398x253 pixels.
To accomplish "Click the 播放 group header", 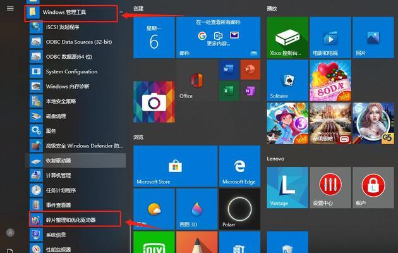I will (x=272, y=8).
